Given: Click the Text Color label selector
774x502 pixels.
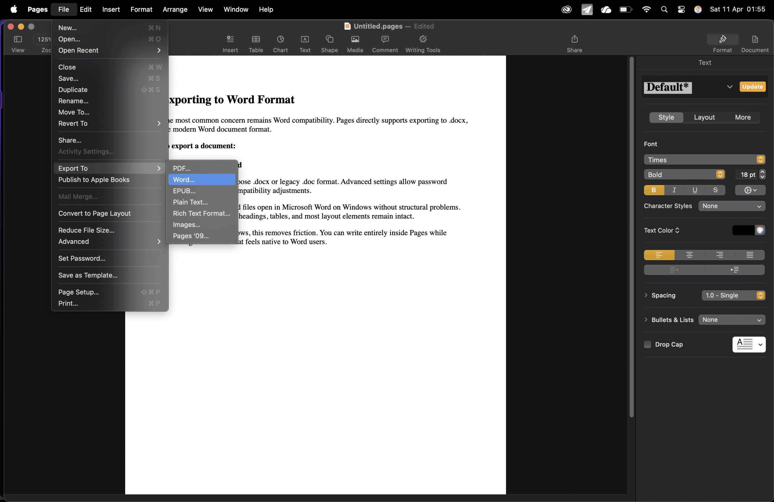Looking at the screenshot, I should (x=662, y=230).
